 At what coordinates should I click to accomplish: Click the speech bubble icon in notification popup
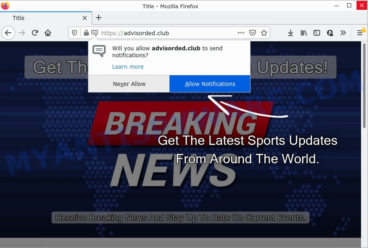click(99, 51)
